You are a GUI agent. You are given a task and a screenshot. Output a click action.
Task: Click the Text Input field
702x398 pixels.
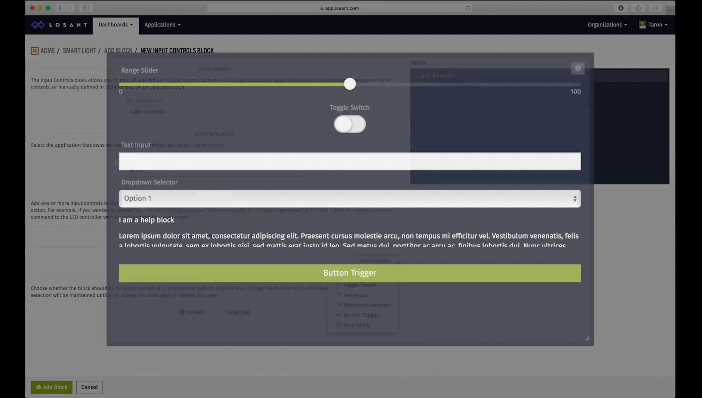[350, 161]
